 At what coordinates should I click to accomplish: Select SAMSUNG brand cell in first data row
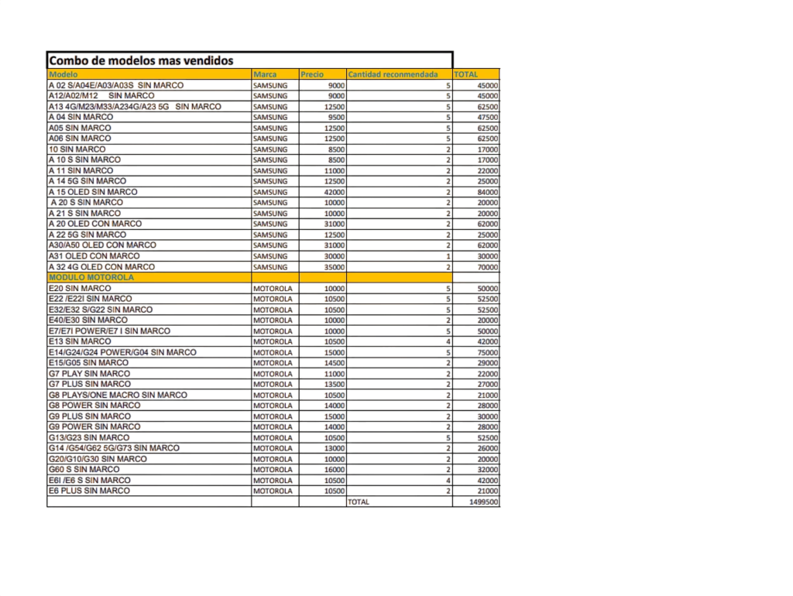274,85
